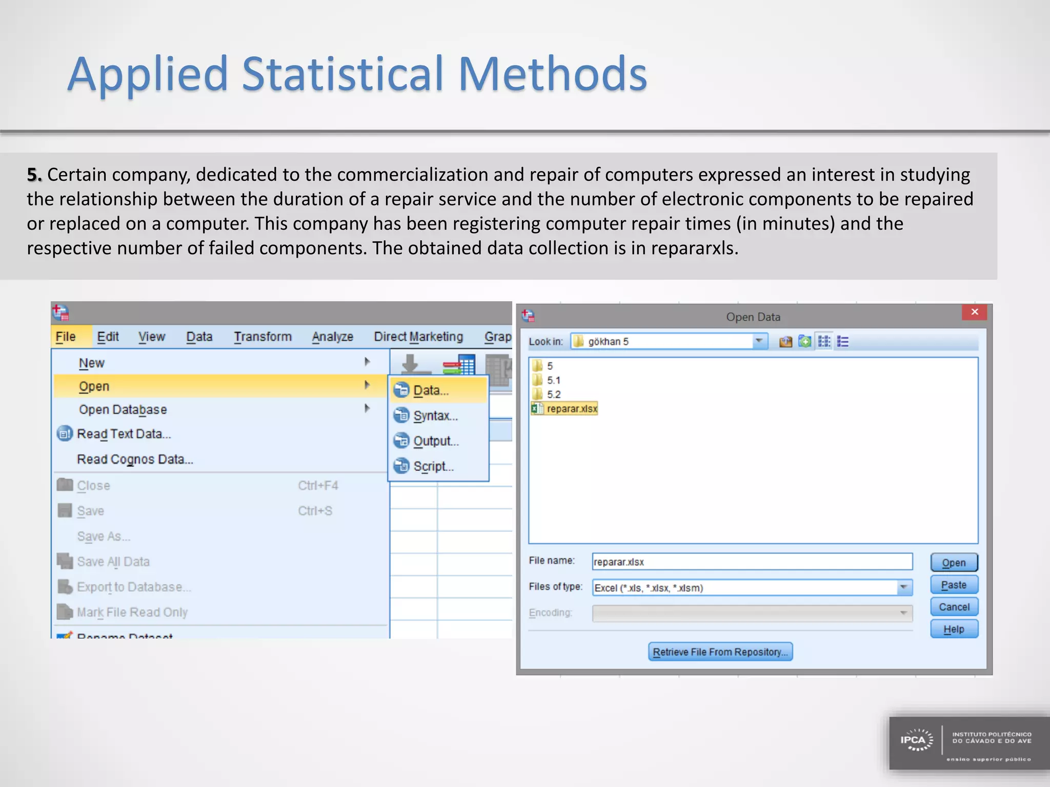Open the View menu
1050x787 pixels.
click(x=152, y=337)
